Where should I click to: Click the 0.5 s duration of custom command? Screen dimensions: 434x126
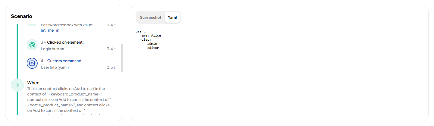[x=111, y=67]
